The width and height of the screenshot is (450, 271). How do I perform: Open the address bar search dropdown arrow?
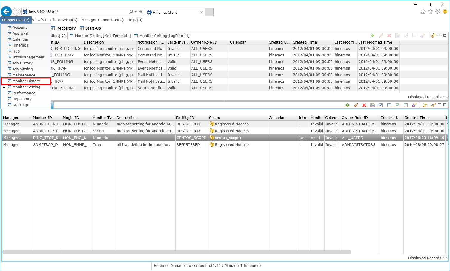(136, 12)
